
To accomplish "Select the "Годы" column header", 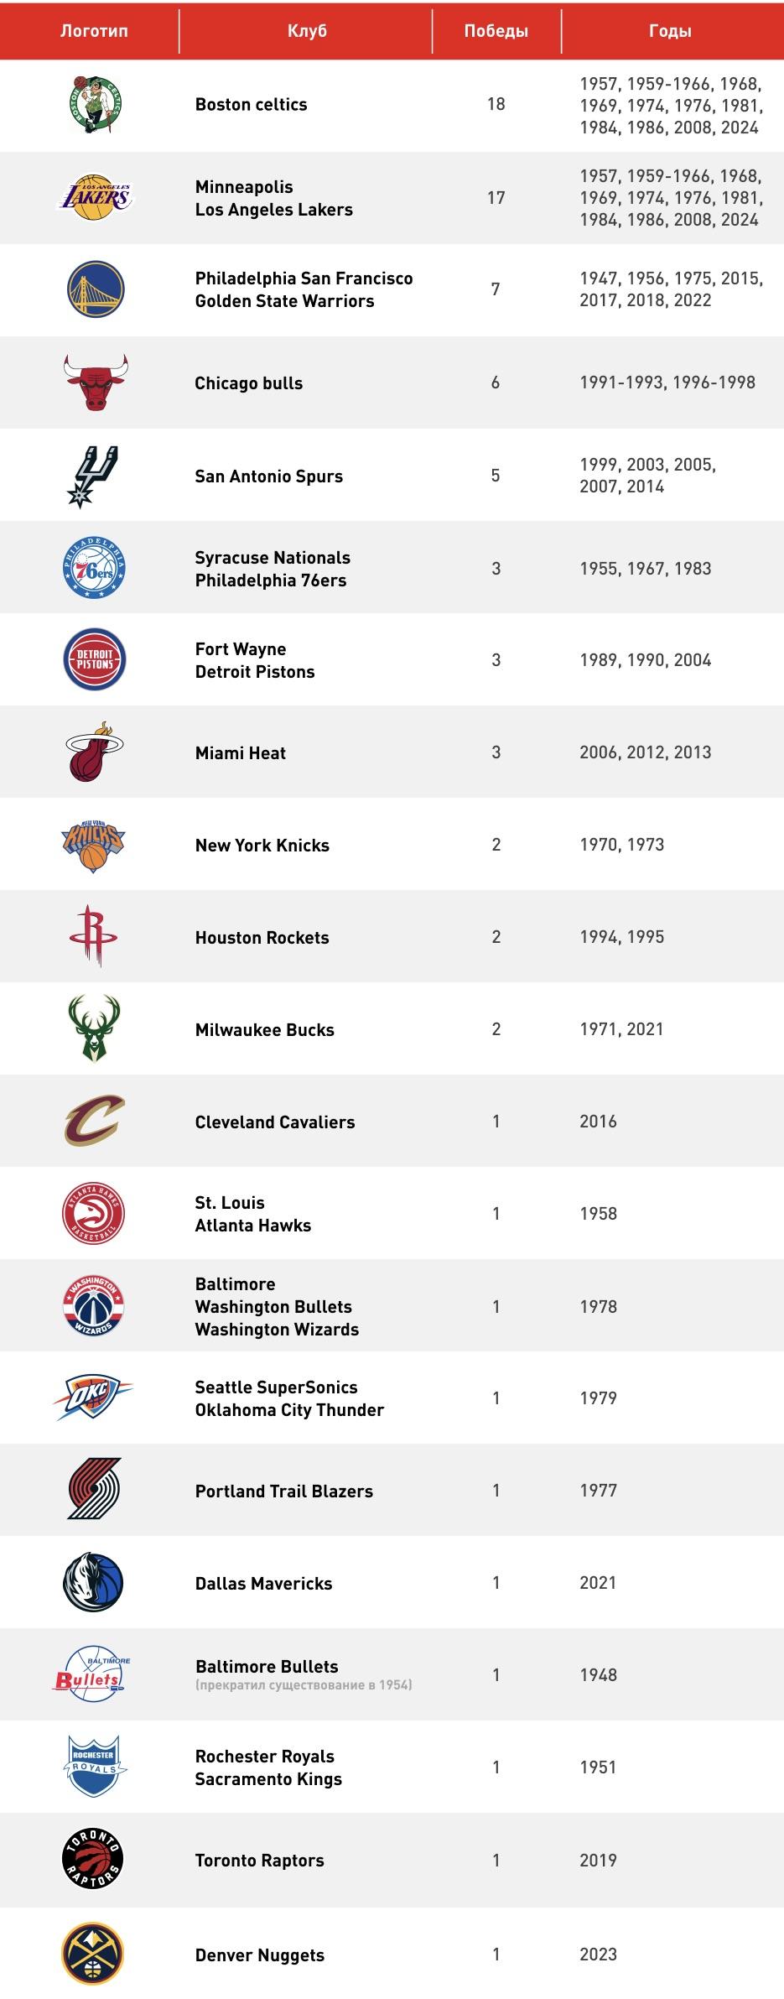I will [x=670, y=31].
